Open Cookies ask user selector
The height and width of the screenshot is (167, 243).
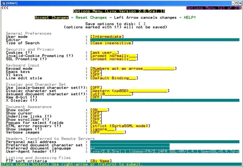(105, 53)
